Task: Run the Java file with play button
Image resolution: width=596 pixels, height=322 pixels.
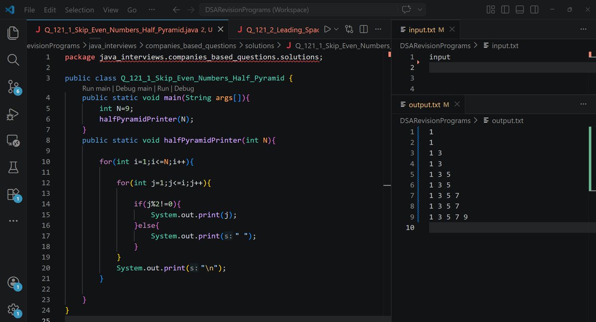Action: click(x=327, y=29)
